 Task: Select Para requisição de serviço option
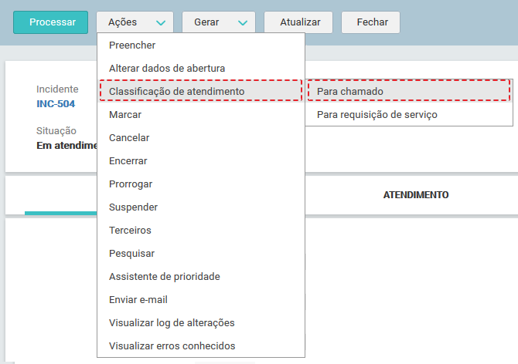point(409,114)
